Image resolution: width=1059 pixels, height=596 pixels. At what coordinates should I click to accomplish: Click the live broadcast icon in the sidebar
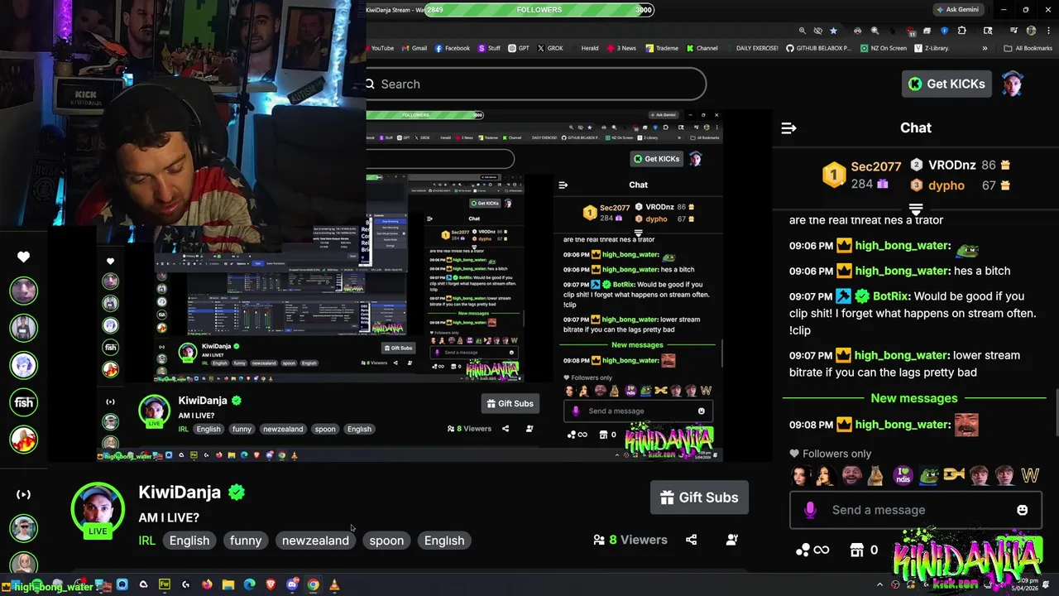tap(23, 494)
